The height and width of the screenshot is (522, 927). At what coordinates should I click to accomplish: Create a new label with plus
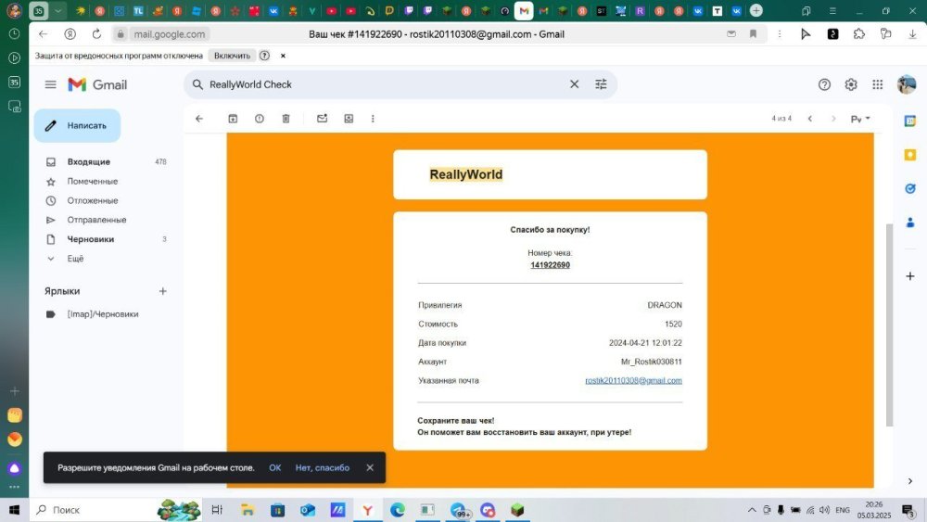[x=162, y=291]
